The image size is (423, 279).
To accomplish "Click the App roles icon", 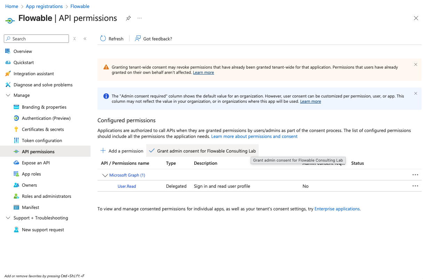I will [16, 174].
